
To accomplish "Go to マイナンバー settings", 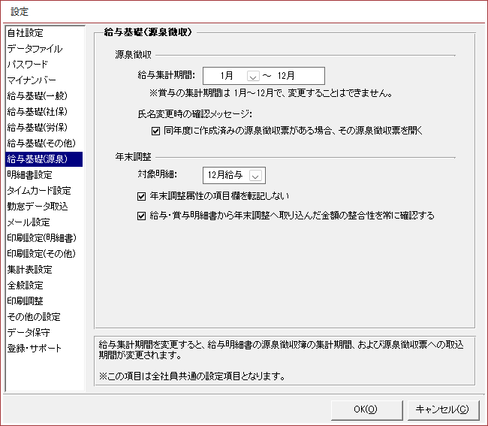I will (32, 80).
